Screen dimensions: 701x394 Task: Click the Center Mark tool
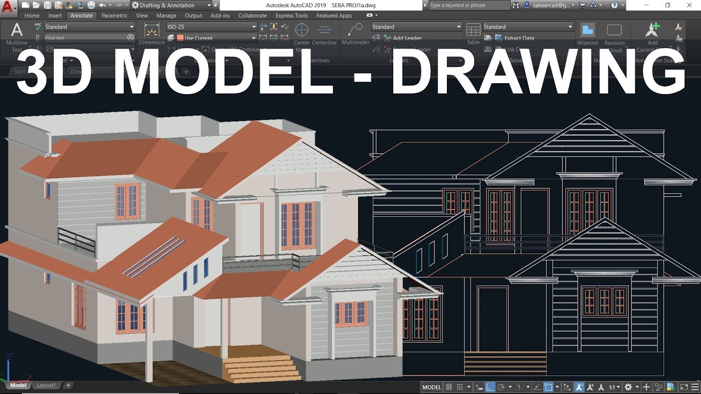coord(302,37)
